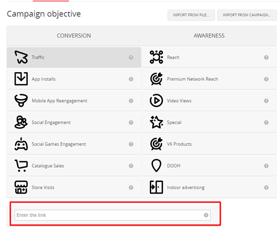Show help for Premium Network Reach

click(266, 79)
